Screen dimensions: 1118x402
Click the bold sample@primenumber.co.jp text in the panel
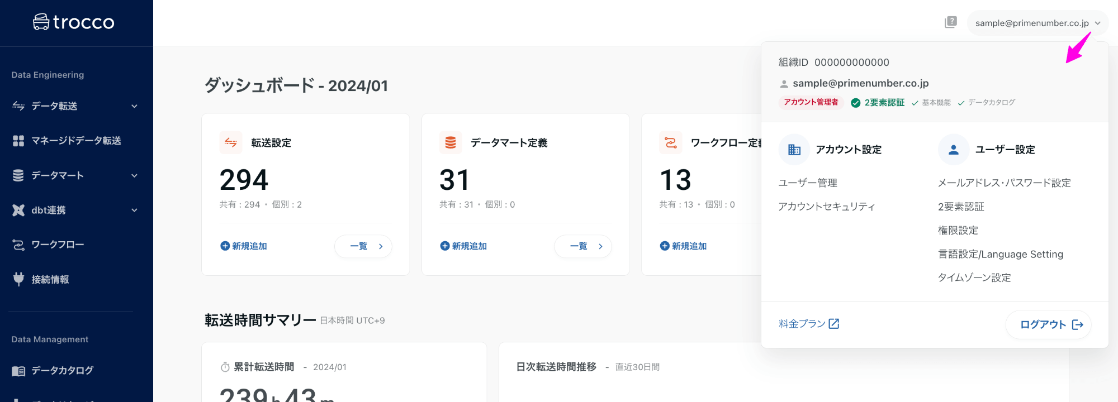click(x=861, y=83)
